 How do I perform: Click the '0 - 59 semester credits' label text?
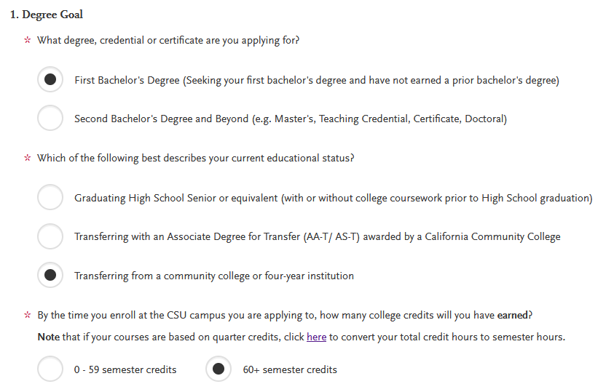click(125, 369)
